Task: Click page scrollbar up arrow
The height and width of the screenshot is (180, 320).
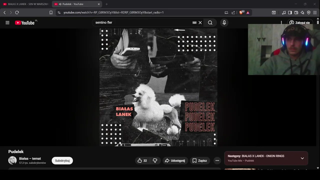Action: pyautogui.click(x=318, y=19)
